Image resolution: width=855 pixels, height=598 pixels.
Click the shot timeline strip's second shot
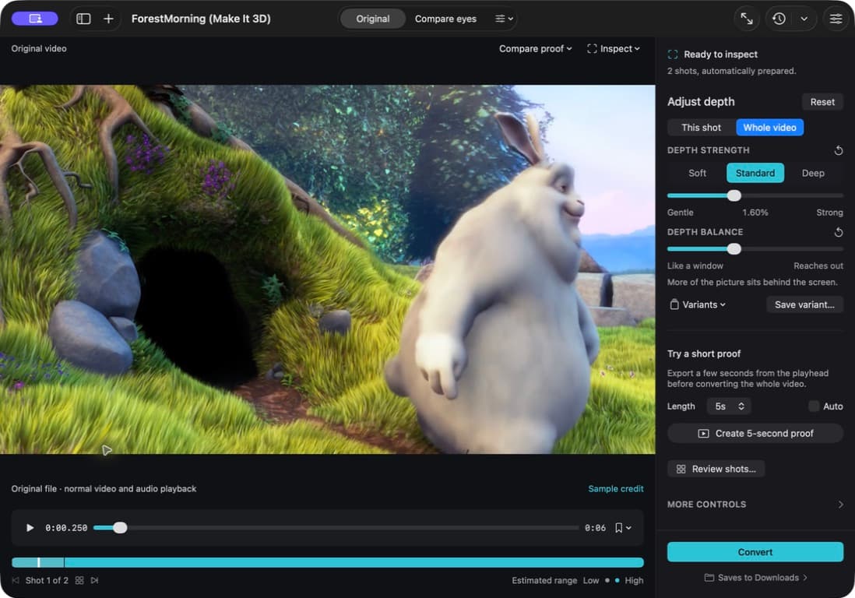tap(354, 562)
